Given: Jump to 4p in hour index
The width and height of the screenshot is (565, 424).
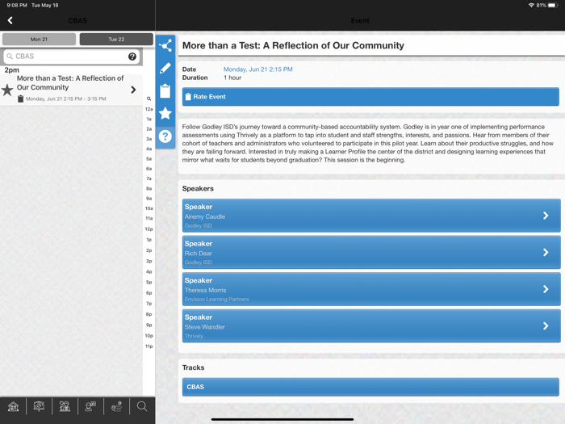Looking at the screenshot, I should 149,271.
